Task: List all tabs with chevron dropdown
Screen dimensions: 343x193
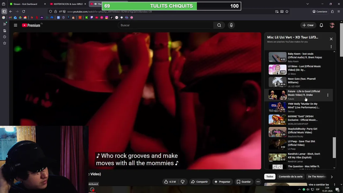Action: click(x=307, y=4)
